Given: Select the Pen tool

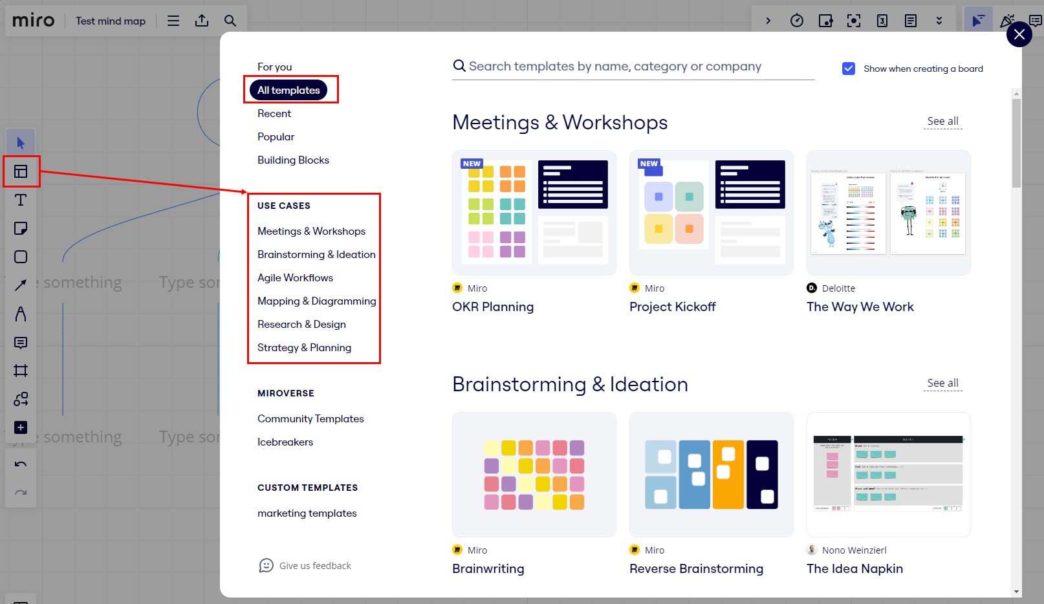Looking at the screenshot, I should 21,314.
